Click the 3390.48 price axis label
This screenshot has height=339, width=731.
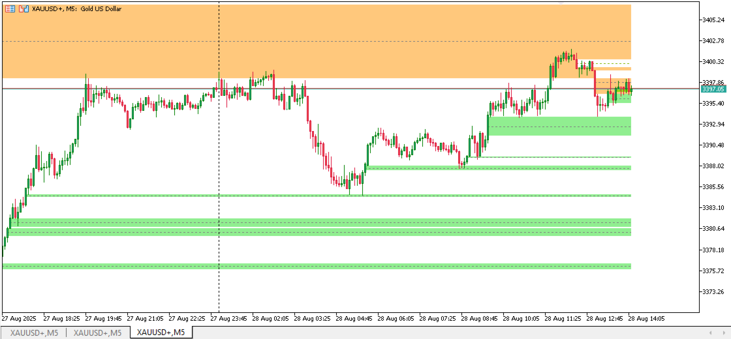click(713, 145)
